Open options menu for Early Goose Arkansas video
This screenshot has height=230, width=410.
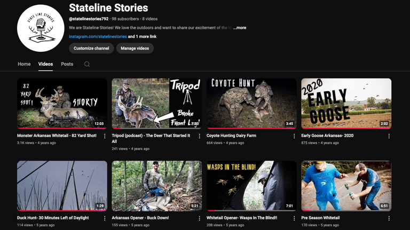pyautogui.click(x=389, y=136)
